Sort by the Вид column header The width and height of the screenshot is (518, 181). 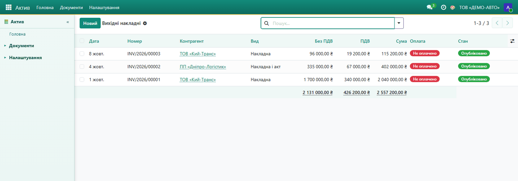point(255,41)
